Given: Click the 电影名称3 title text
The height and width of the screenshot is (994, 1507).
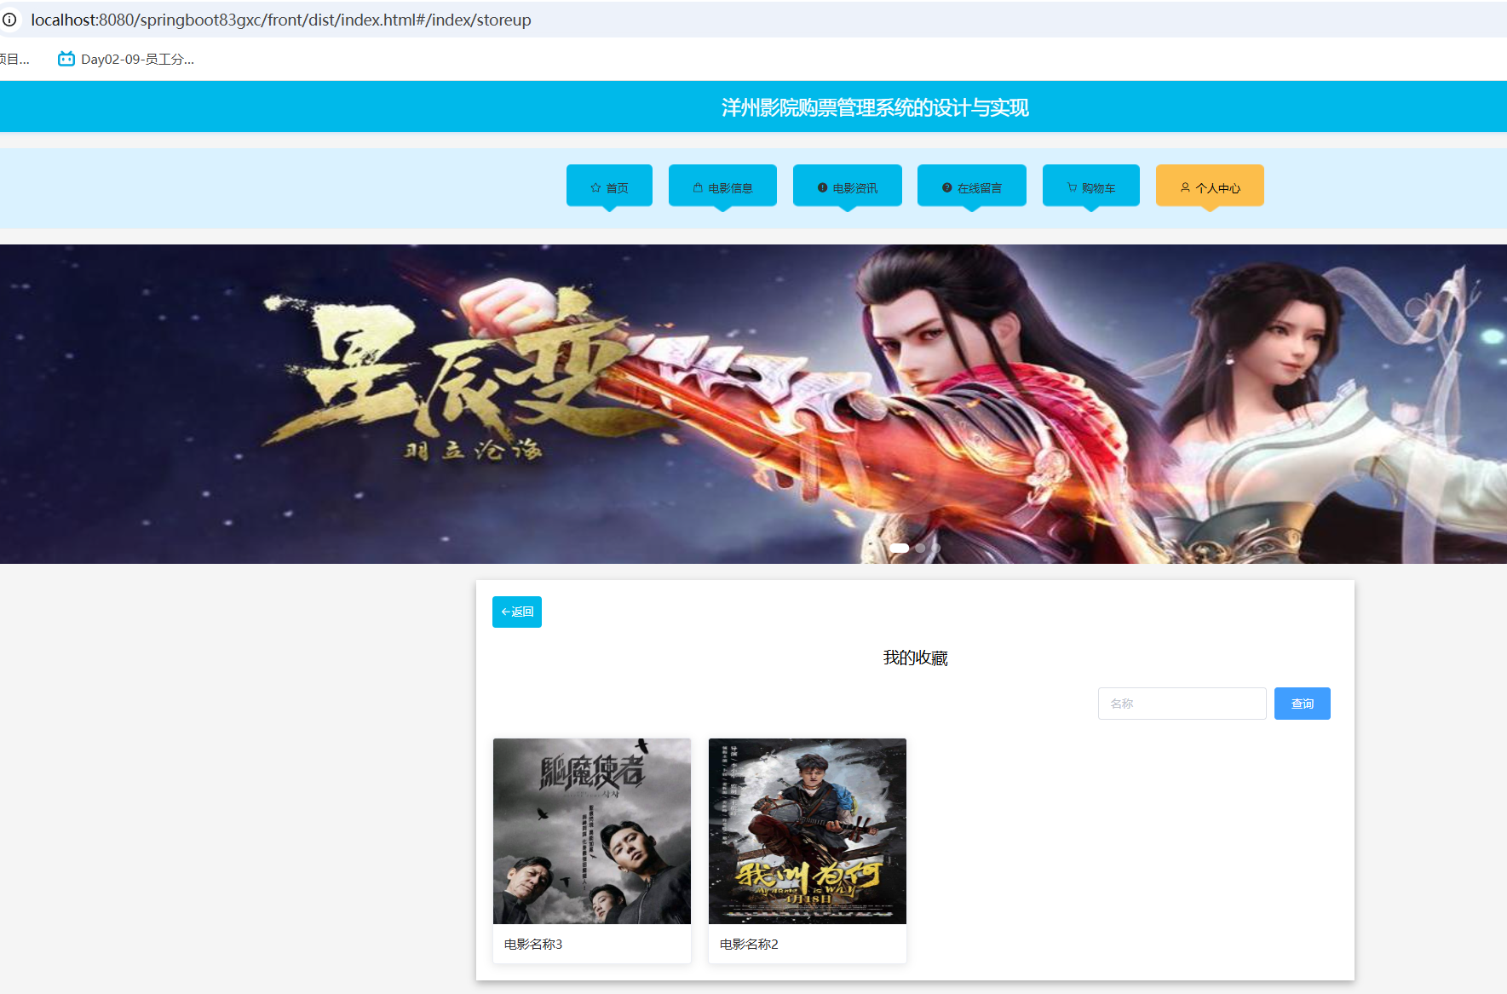Looking at the screenshot, I should (533, 945).
